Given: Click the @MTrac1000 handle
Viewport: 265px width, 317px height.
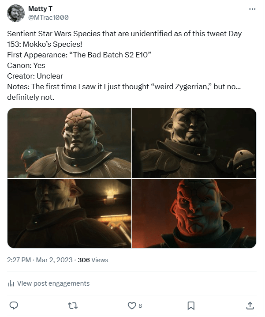Looking at the screenshot, I should coord(49,17).
